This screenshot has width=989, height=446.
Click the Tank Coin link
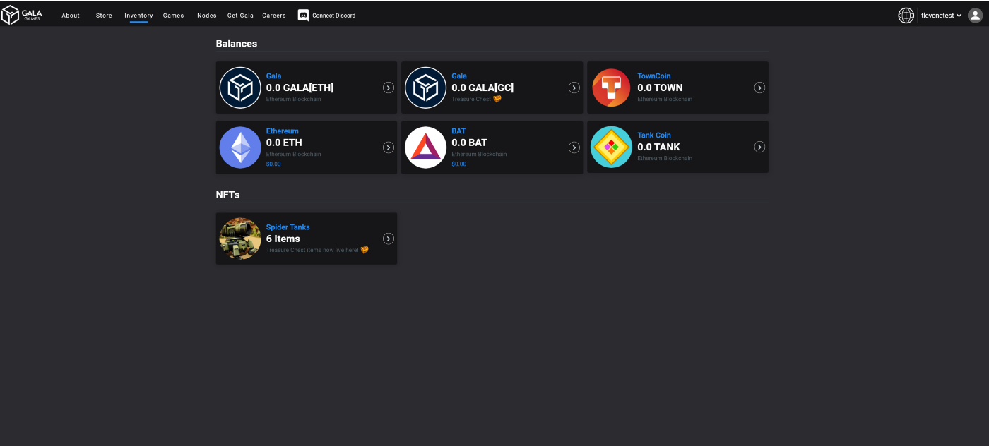tap(654, 135)
